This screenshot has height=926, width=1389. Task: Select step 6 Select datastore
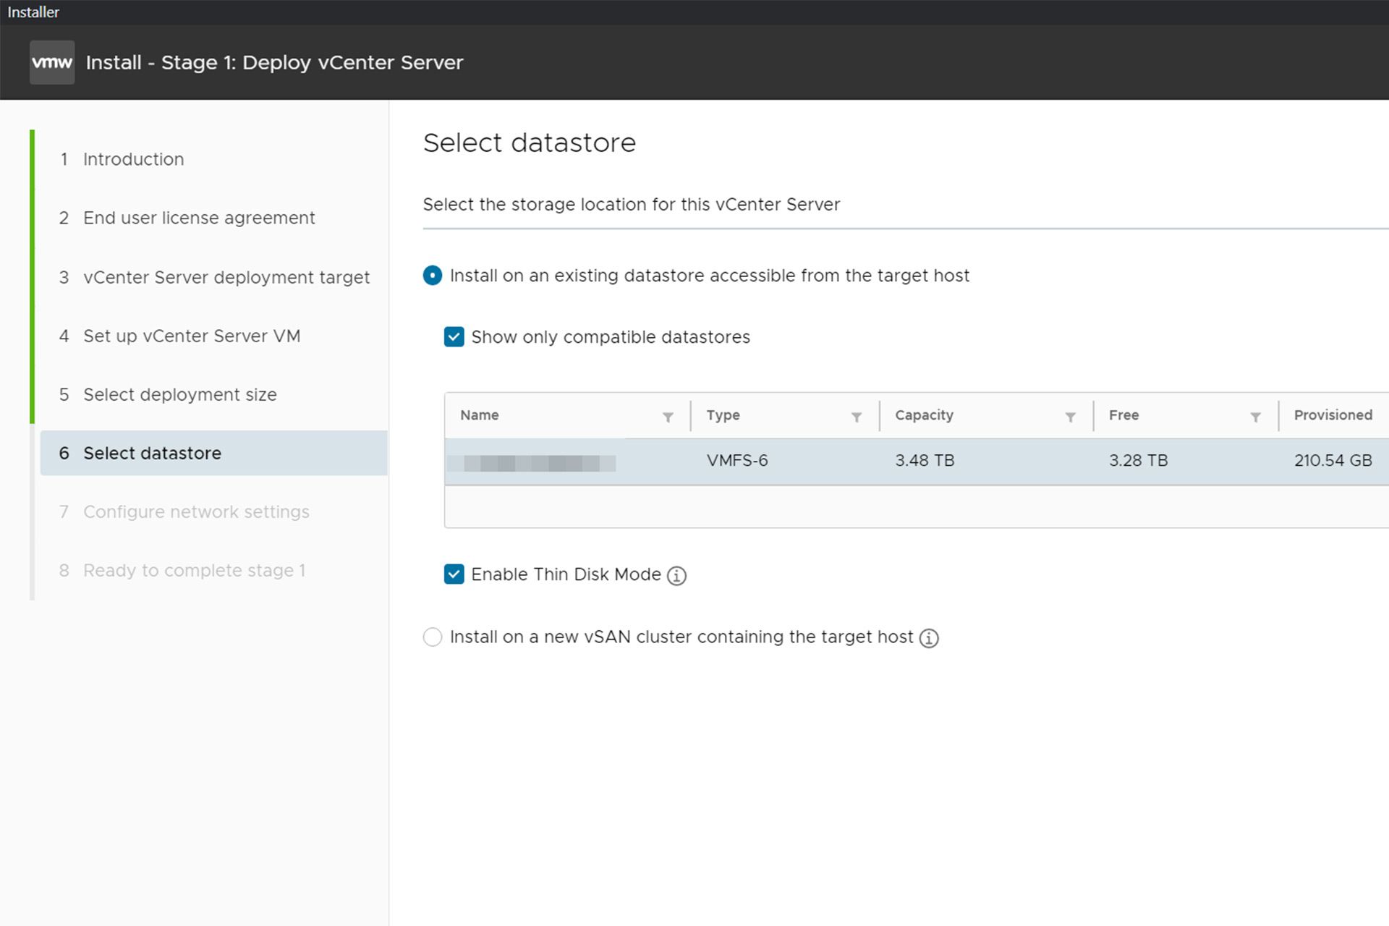click(x=214, y=453)
